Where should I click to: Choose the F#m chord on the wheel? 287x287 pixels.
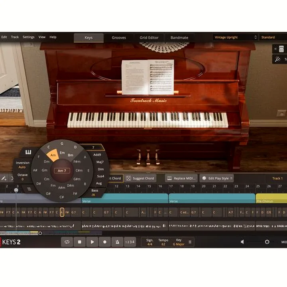click(x=77, y=161)
